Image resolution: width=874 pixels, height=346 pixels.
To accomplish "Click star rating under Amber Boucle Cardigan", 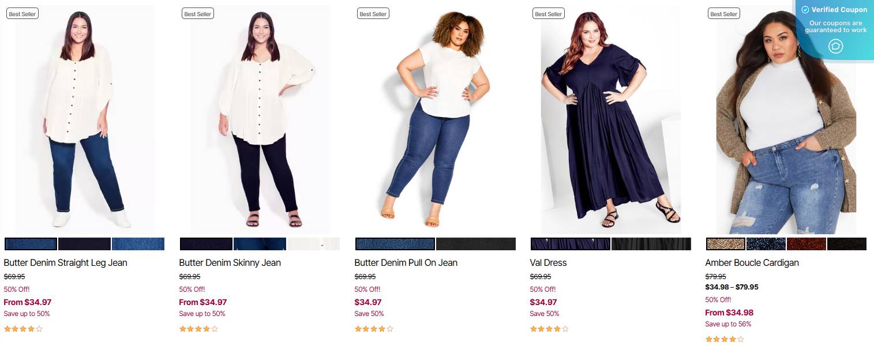I will click(725, 340).
